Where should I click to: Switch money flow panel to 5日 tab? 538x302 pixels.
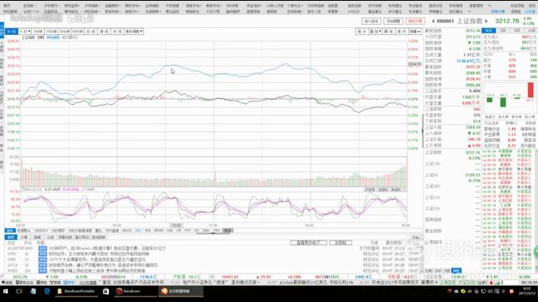(x=517, y=30)
